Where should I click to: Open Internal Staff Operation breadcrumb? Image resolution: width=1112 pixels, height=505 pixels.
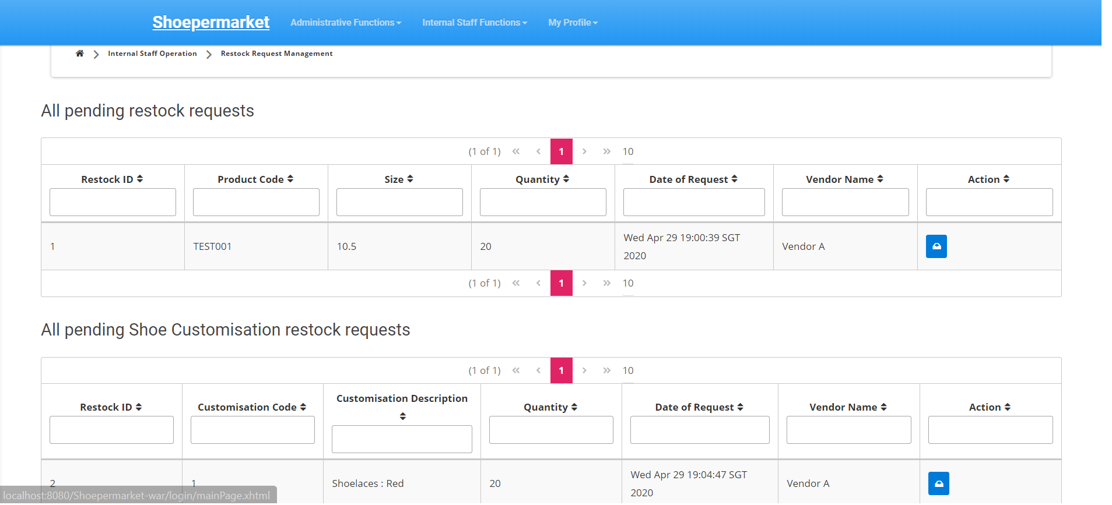click(152, 54)
